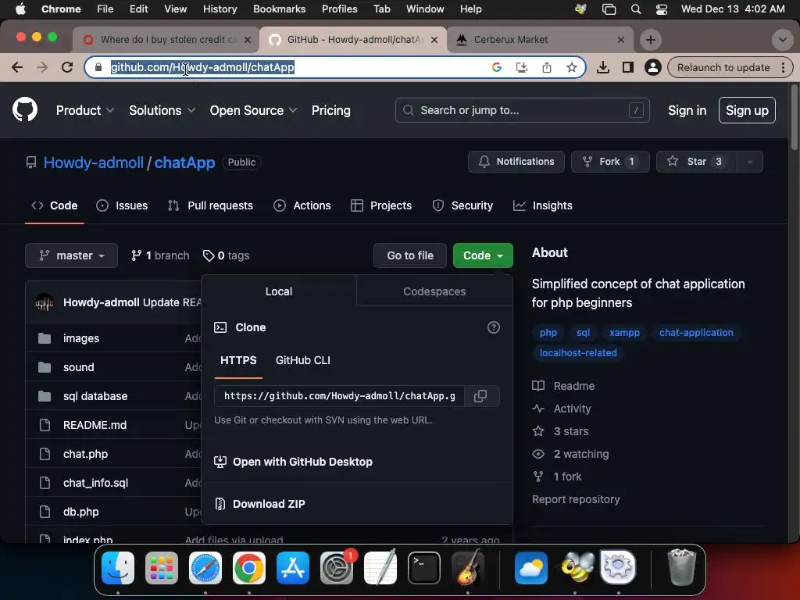This screenshot has height=600, width=800.
Task: Open the Pull requests tab
Action: click(x=210, y=205)
